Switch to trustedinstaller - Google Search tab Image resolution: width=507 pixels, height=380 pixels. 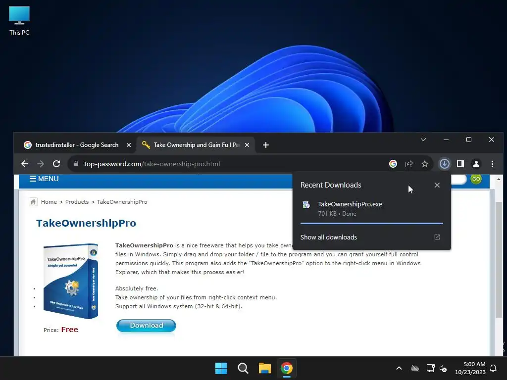click(77, 145)
